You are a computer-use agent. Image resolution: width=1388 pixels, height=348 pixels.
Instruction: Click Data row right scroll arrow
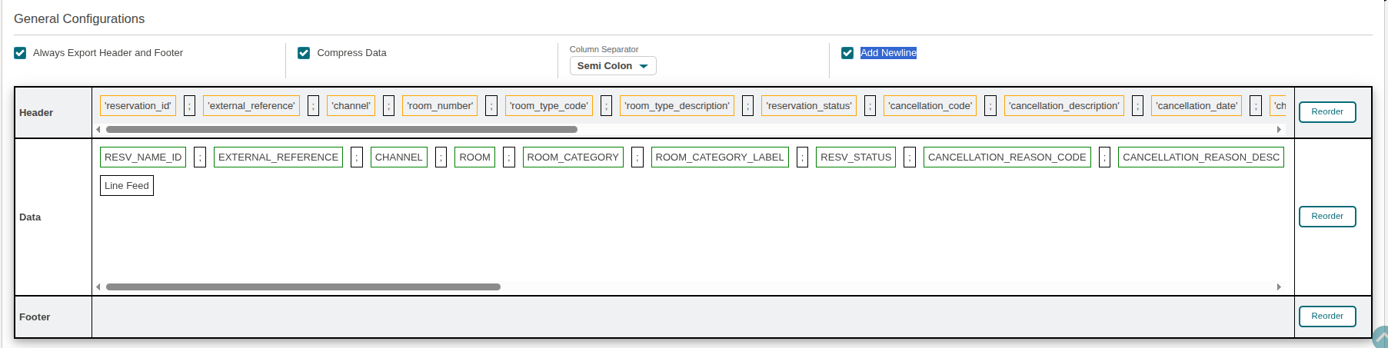(x=1279, y=287)
